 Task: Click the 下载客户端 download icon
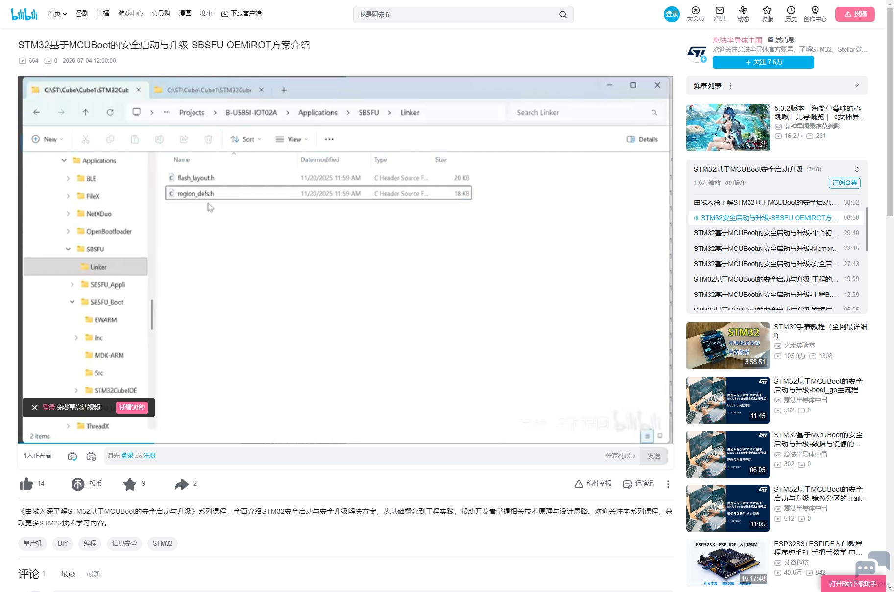[225, 14]
